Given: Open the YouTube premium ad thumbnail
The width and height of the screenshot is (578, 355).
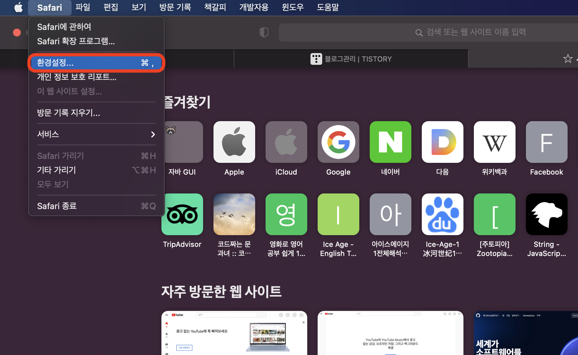Looking at the screenshot, I should [x=234, y=333].
